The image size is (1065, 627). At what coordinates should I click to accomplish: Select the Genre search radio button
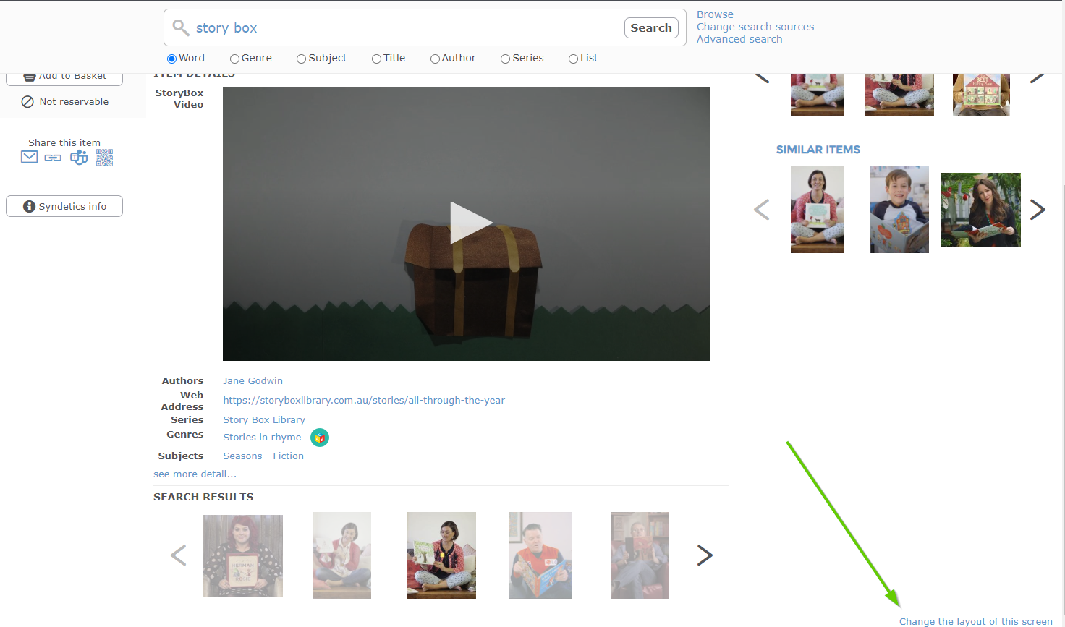(x=234, y=59)
